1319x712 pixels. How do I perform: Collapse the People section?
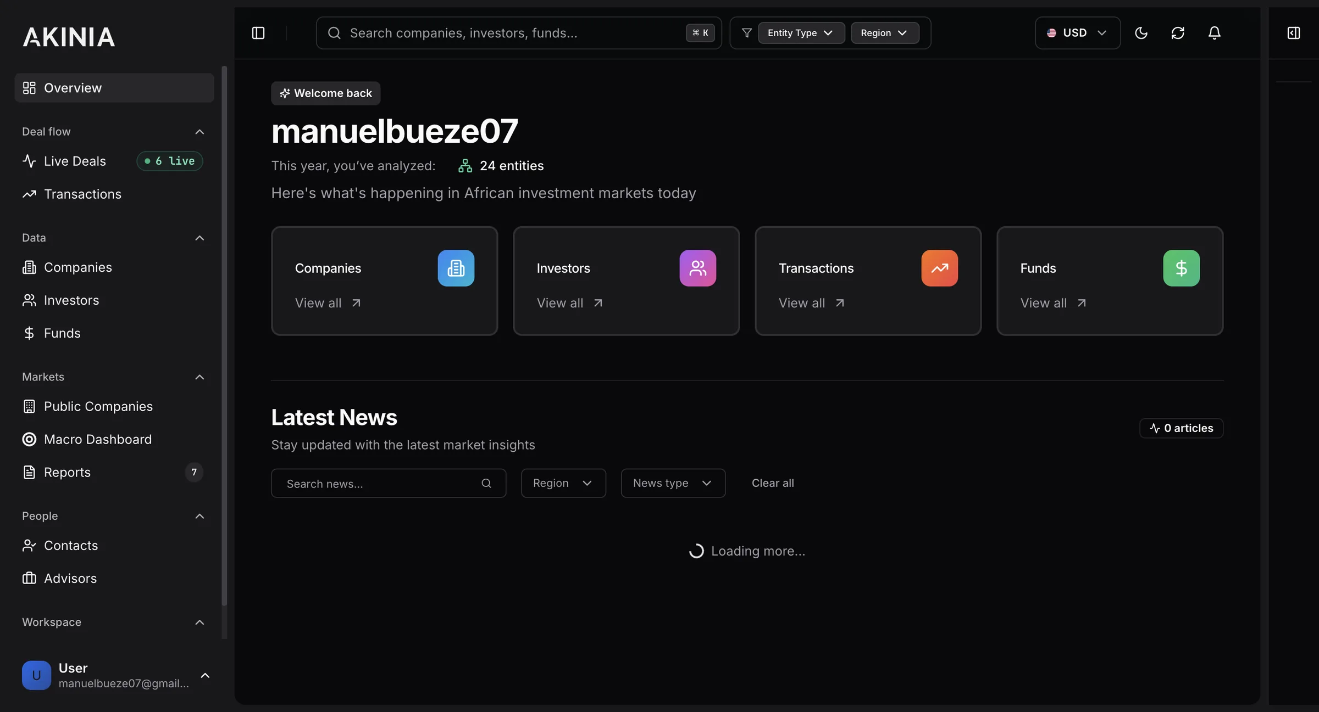pyautogui.click(x=199, y=516)
